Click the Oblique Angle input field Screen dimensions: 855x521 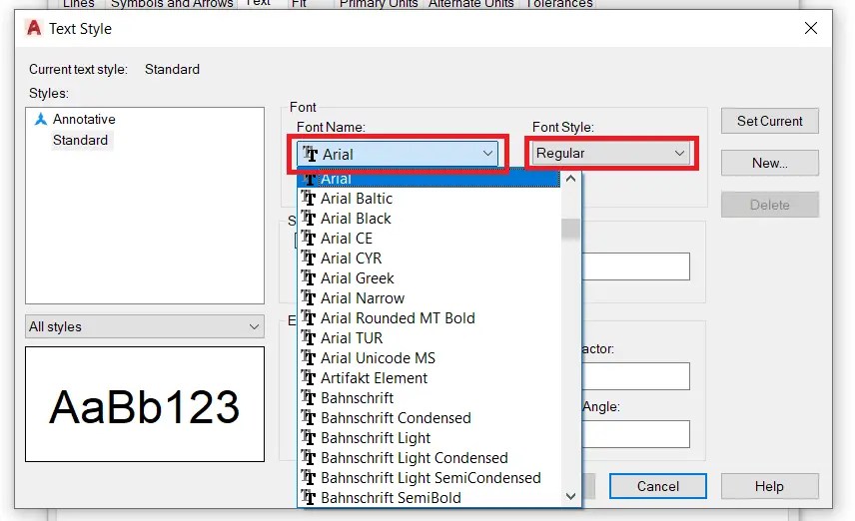(635, 434)
